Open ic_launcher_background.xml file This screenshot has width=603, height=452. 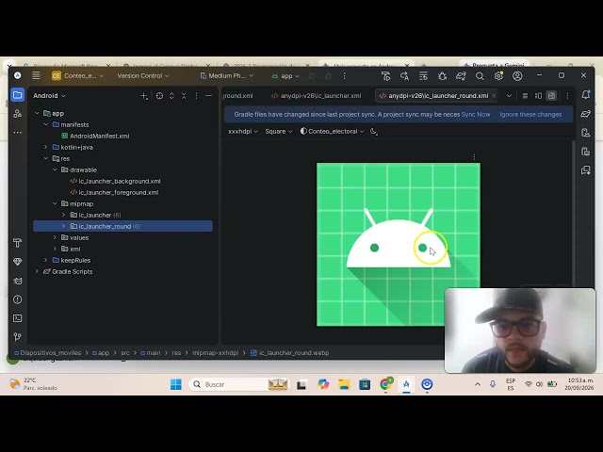click(115, 181)
